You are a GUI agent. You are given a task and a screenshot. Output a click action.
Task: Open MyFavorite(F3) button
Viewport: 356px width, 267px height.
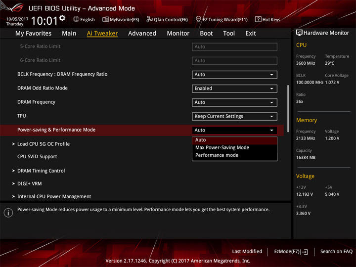(x=121, y=19)
